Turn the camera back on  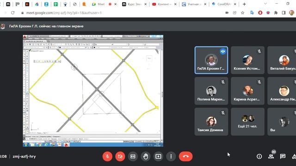pos(120,156)
